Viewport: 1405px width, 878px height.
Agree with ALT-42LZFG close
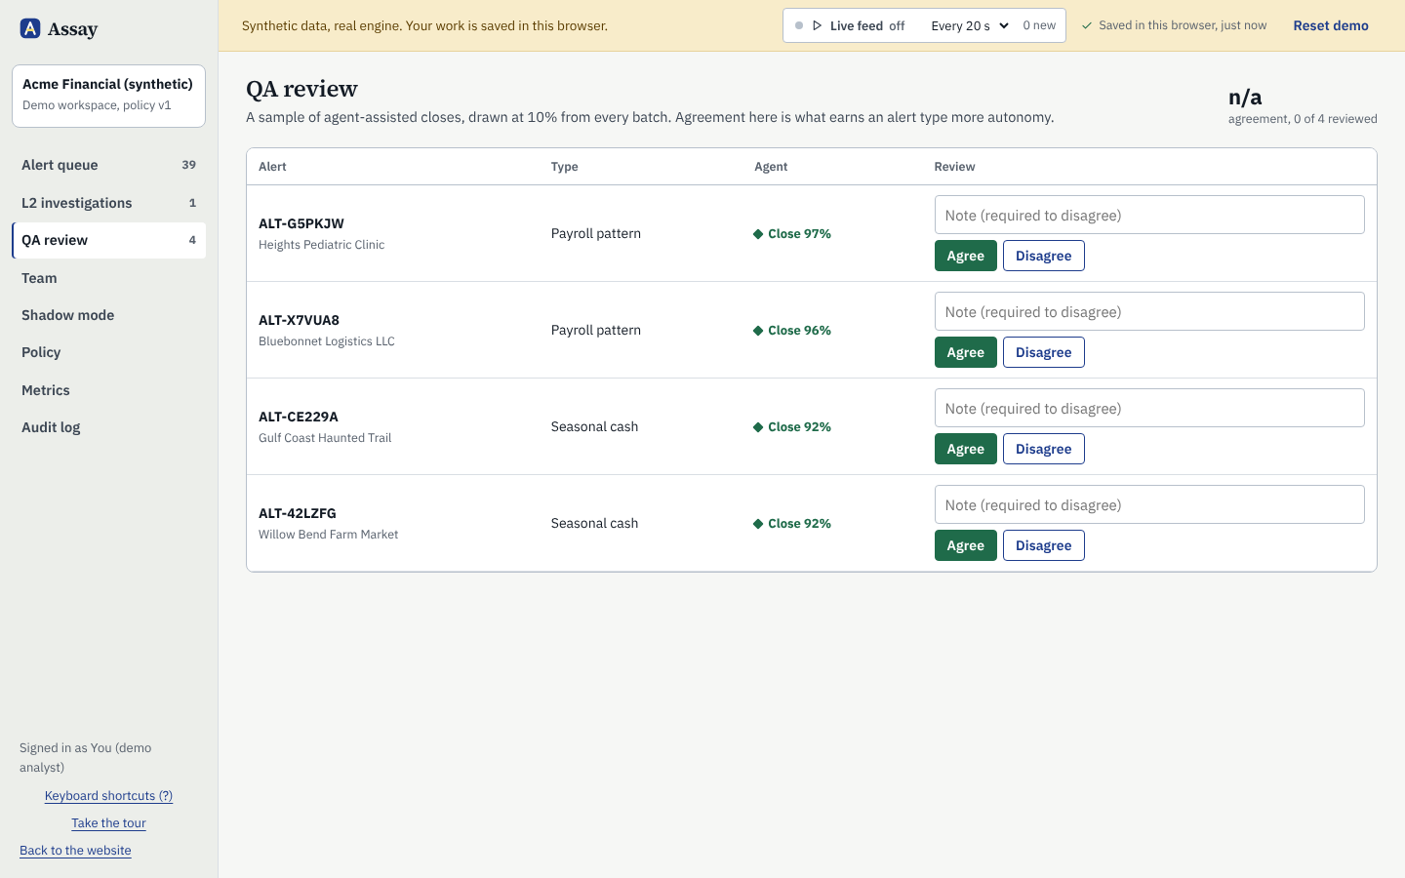point(966,545)
